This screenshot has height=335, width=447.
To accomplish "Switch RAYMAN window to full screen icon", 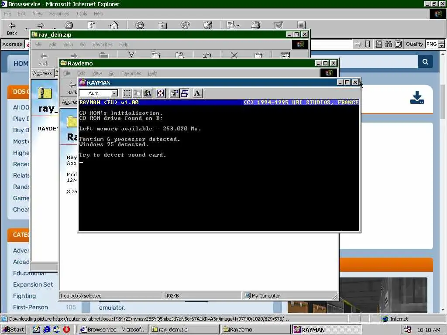I will point(161,93).
